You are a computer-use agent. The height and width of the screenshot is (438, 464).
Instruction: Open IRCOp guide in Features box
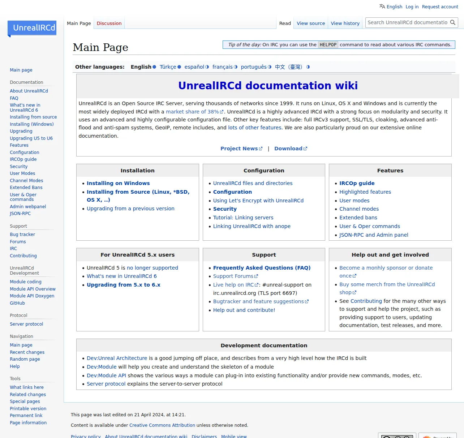tap(357, 183)
